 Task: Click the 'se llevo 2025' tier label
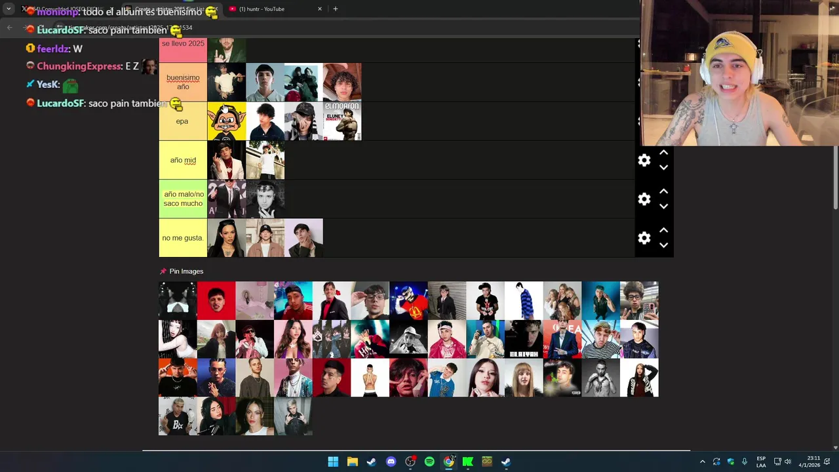pos(183,50)
